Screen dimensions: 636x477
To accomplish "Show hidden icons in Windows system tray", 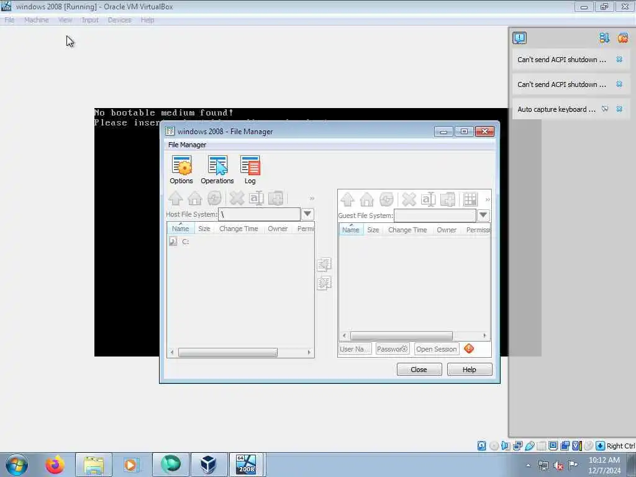I will pos(528,466).
